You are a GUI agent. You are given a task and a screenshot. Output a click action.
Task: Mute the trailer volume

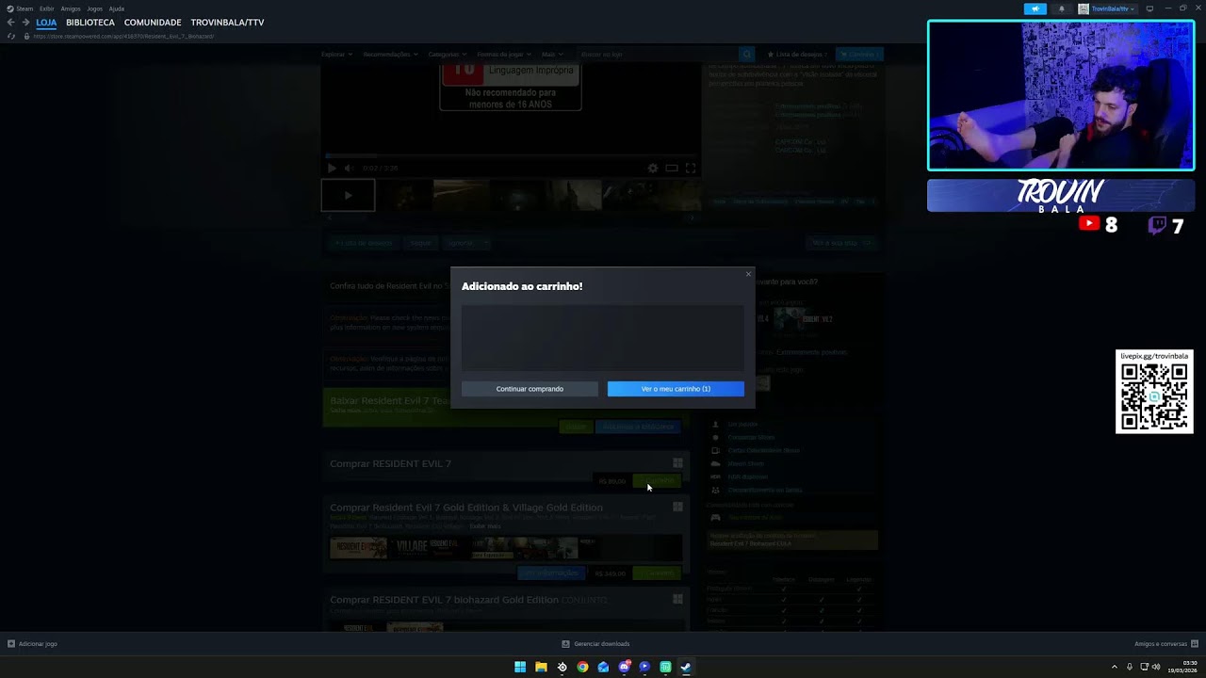coord(349,169)
